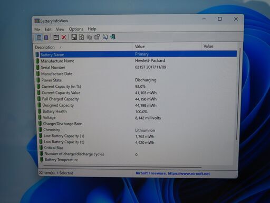This screenshot has width=270, height=203.
Task: Click the 100.0% battery health value
Action: [141, 112]
